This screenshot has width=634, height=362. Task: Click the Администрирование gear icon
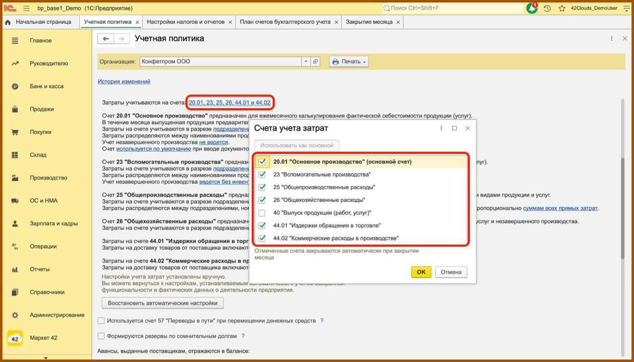pyautogui.click(x=15, y=315)
